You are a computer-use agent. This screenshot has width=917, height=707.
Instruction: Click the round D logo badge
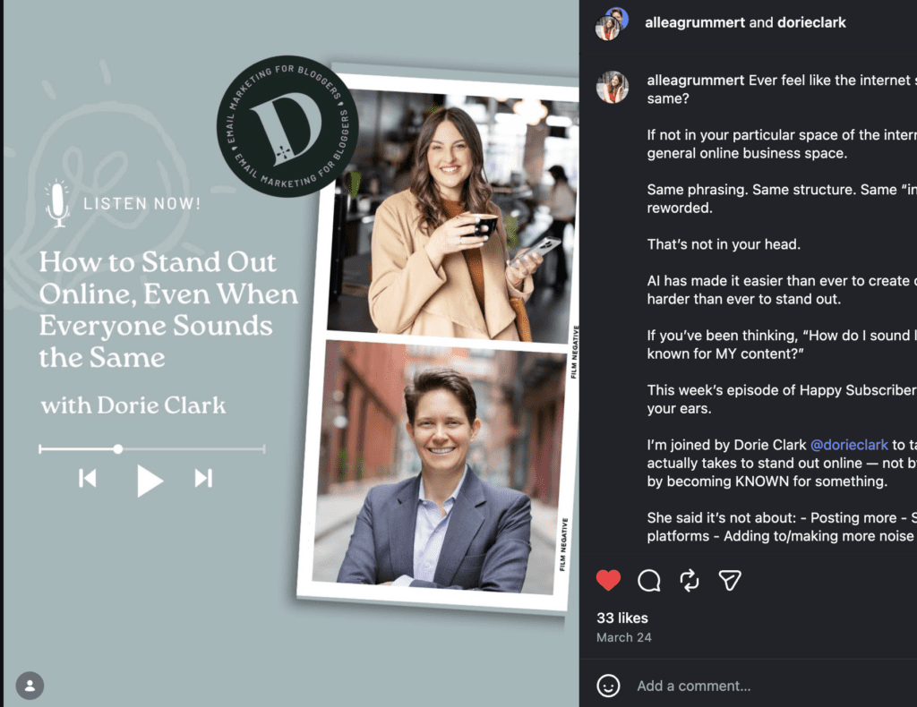pyautogui.click(x=287, y=126)
